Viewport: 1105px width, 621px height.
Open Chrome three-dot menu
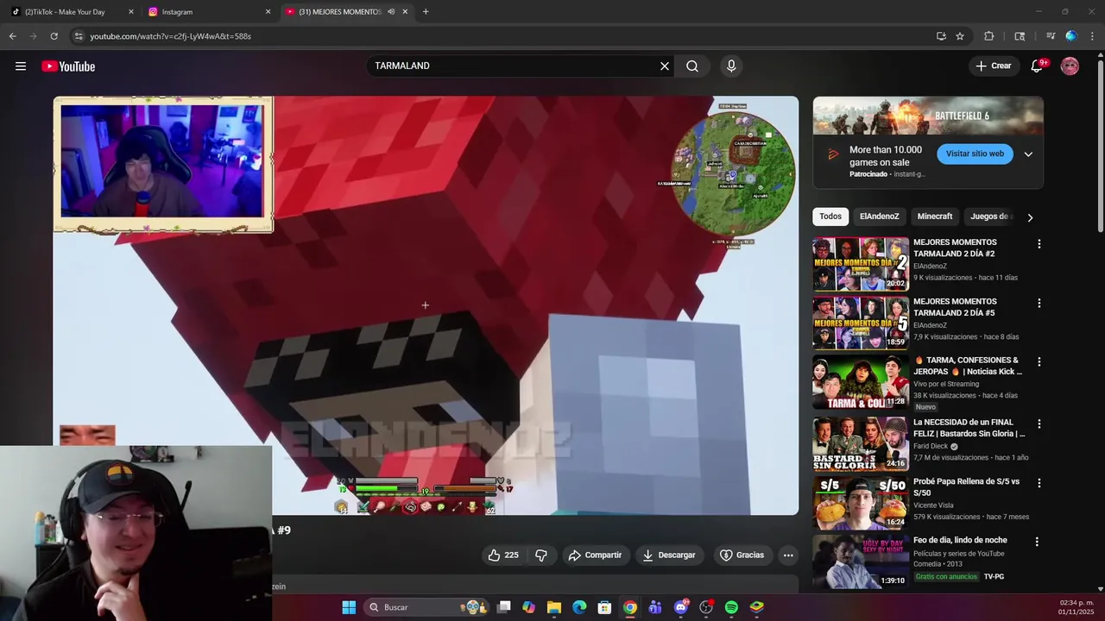[1093, 36]
